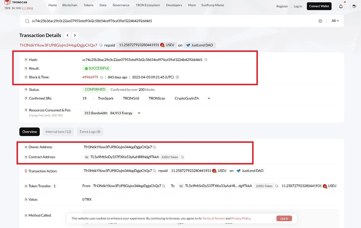Switch to the Internal txns (12) tab
Viewport: 361px width, 228px height.
[58, 132]
